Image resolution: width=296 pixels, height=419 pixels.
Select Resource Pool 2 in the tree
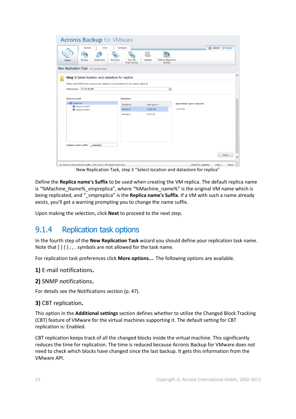[83, 110]
